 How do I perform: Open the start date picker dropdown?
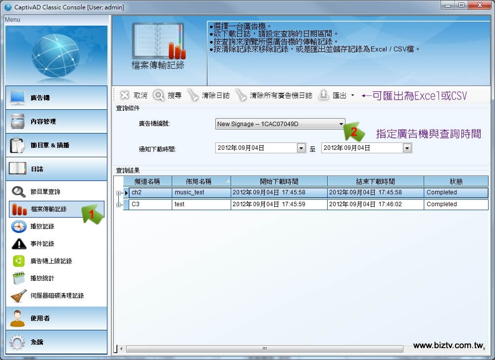point(301,148)
